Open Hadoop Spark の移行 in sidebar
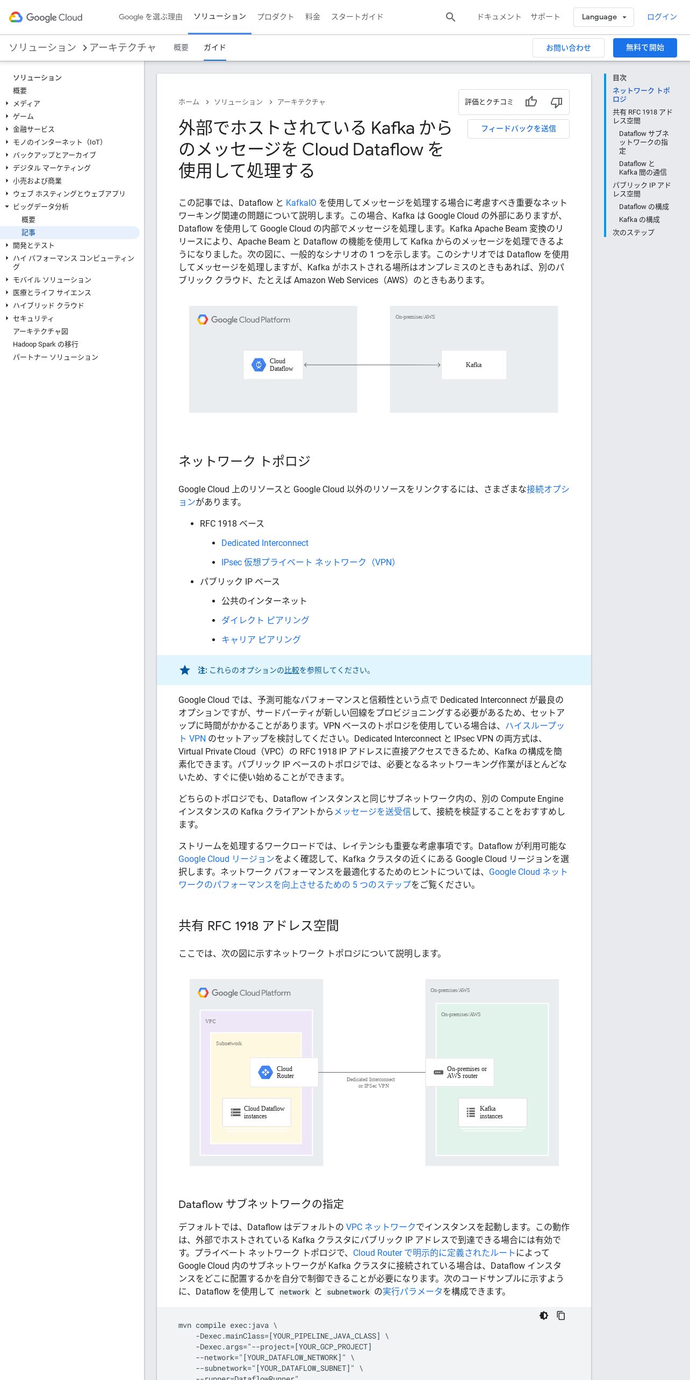The image size is (690, 1380). 46,344
